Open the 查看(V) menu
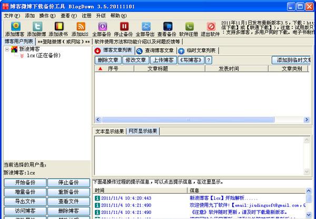 coord(68,16)
